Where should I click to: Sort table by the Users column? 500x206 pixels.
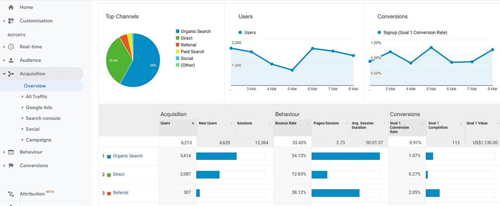click(x=165, y=123)
